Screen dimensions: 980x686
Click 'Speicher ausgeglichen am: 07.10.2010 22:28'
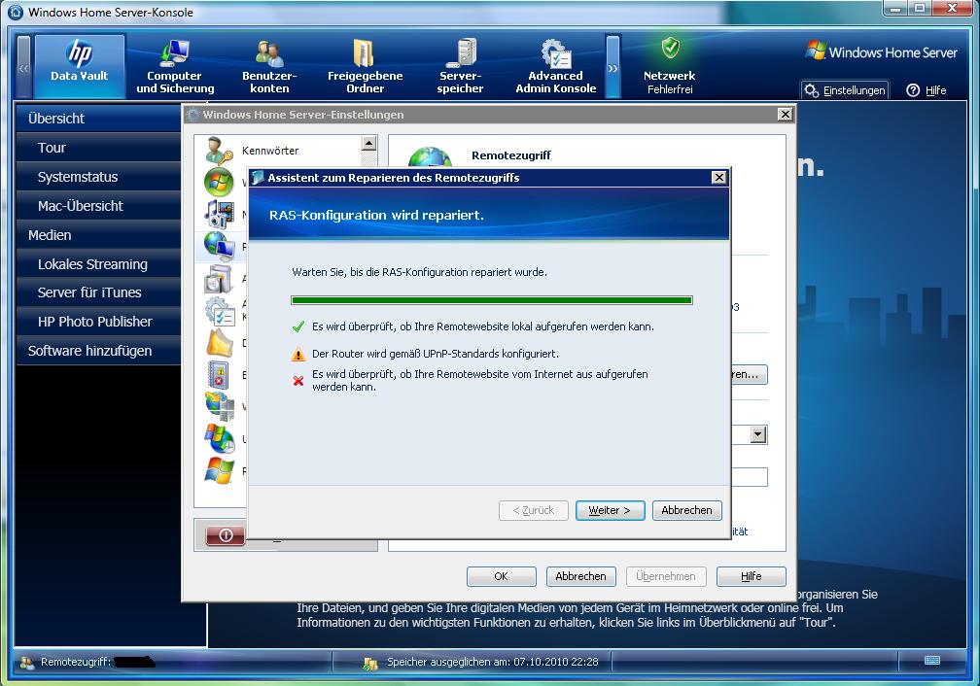493,662
